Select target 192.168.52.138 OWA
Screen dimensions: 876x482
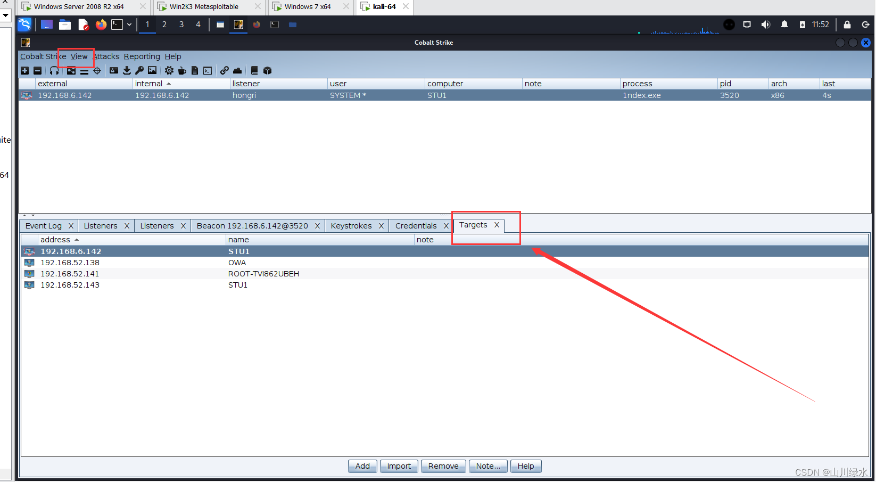click(445, 263)
